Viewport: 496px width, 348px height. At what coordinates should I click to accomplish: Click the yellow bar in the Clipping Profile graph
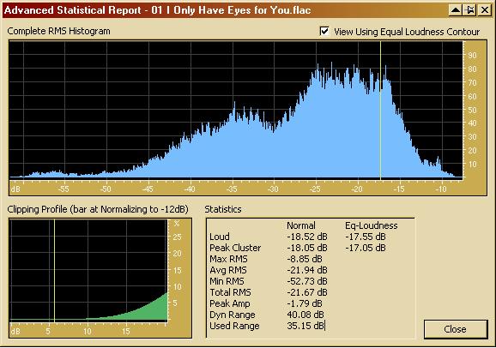(x=54, y=270)
